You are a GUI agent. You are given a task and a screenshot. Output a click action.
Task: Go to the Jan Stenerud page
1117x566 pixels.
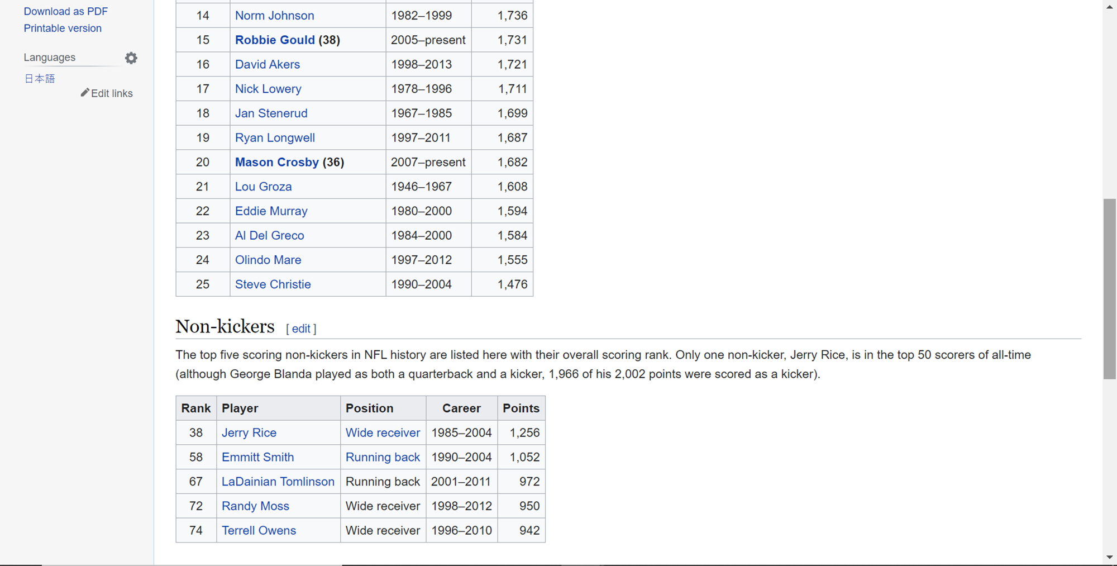(271, 113)
